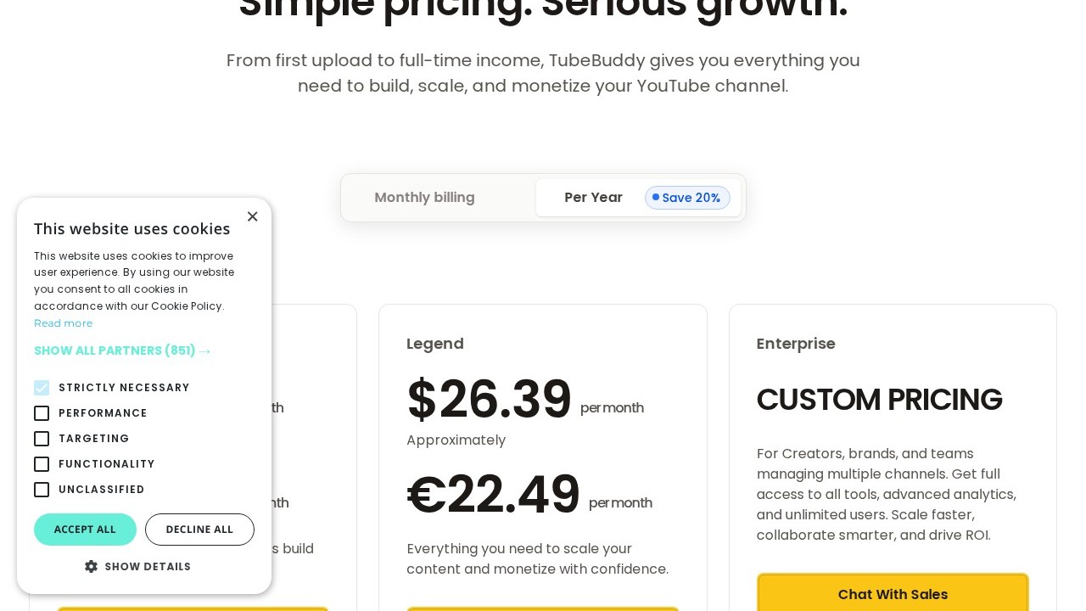Select the Per Year billing option
Viewport: 1086px width, 611px height.
(x=593, y=198)
